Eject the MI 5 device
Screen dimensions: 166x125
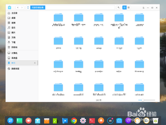coord(35,63)
